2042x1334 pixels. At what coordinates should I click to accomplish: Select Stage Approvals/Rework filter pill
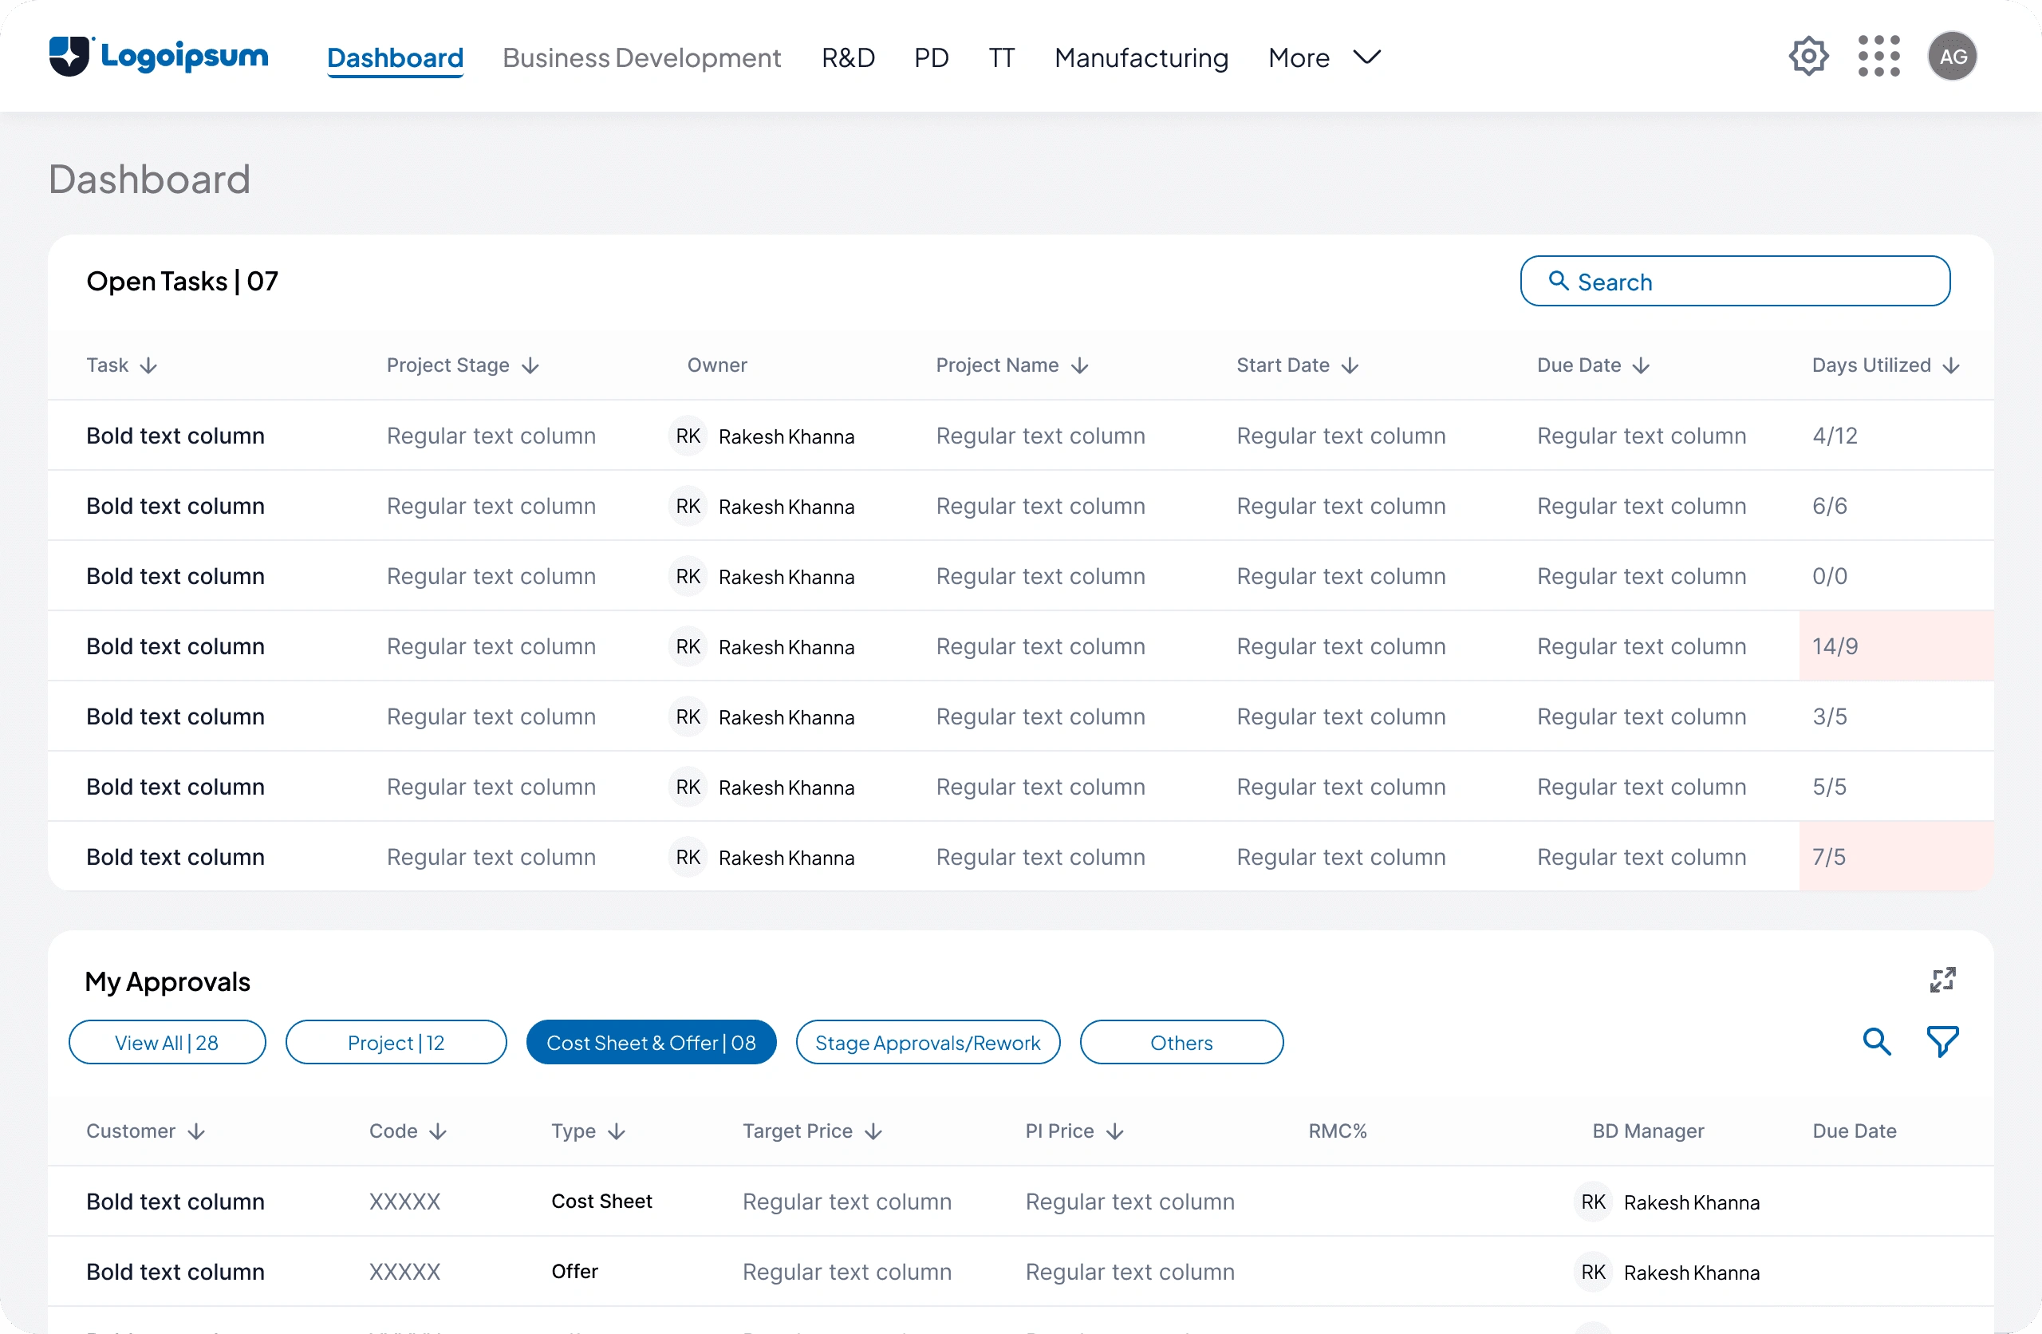click(927, 1042)
